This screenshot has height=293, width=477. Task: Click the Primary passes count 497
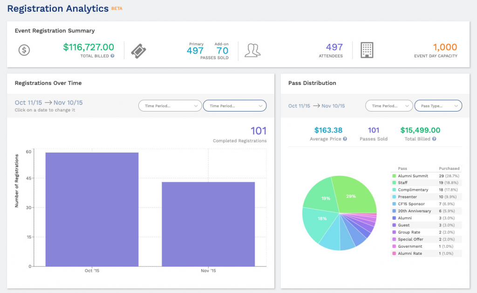(x=195, y=50)
